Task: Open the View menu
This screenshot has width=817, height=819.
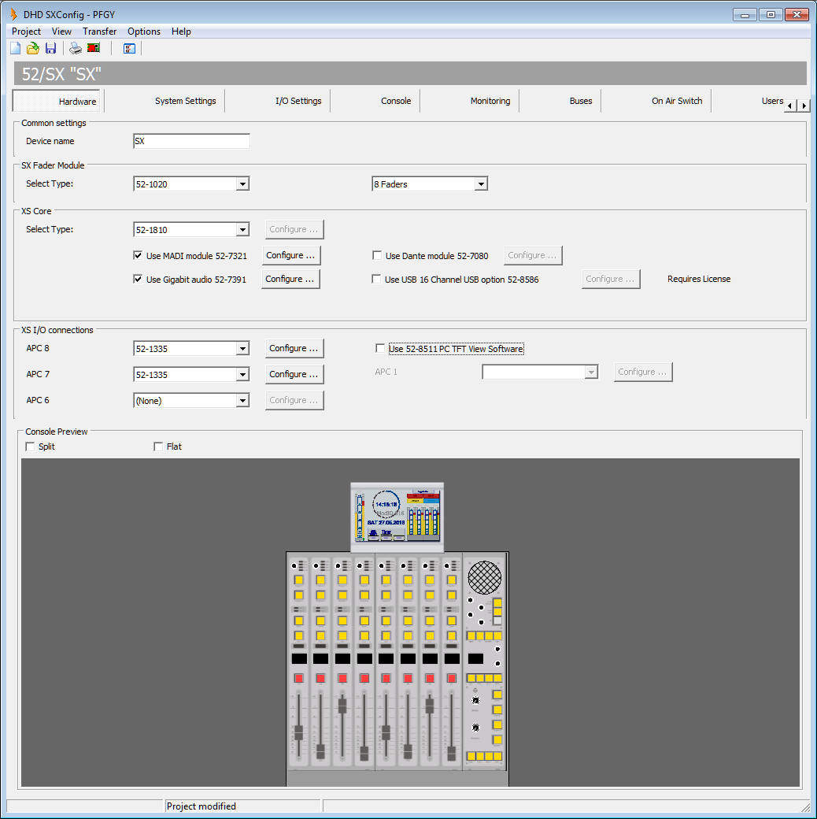Action: (x=61, y=31)
